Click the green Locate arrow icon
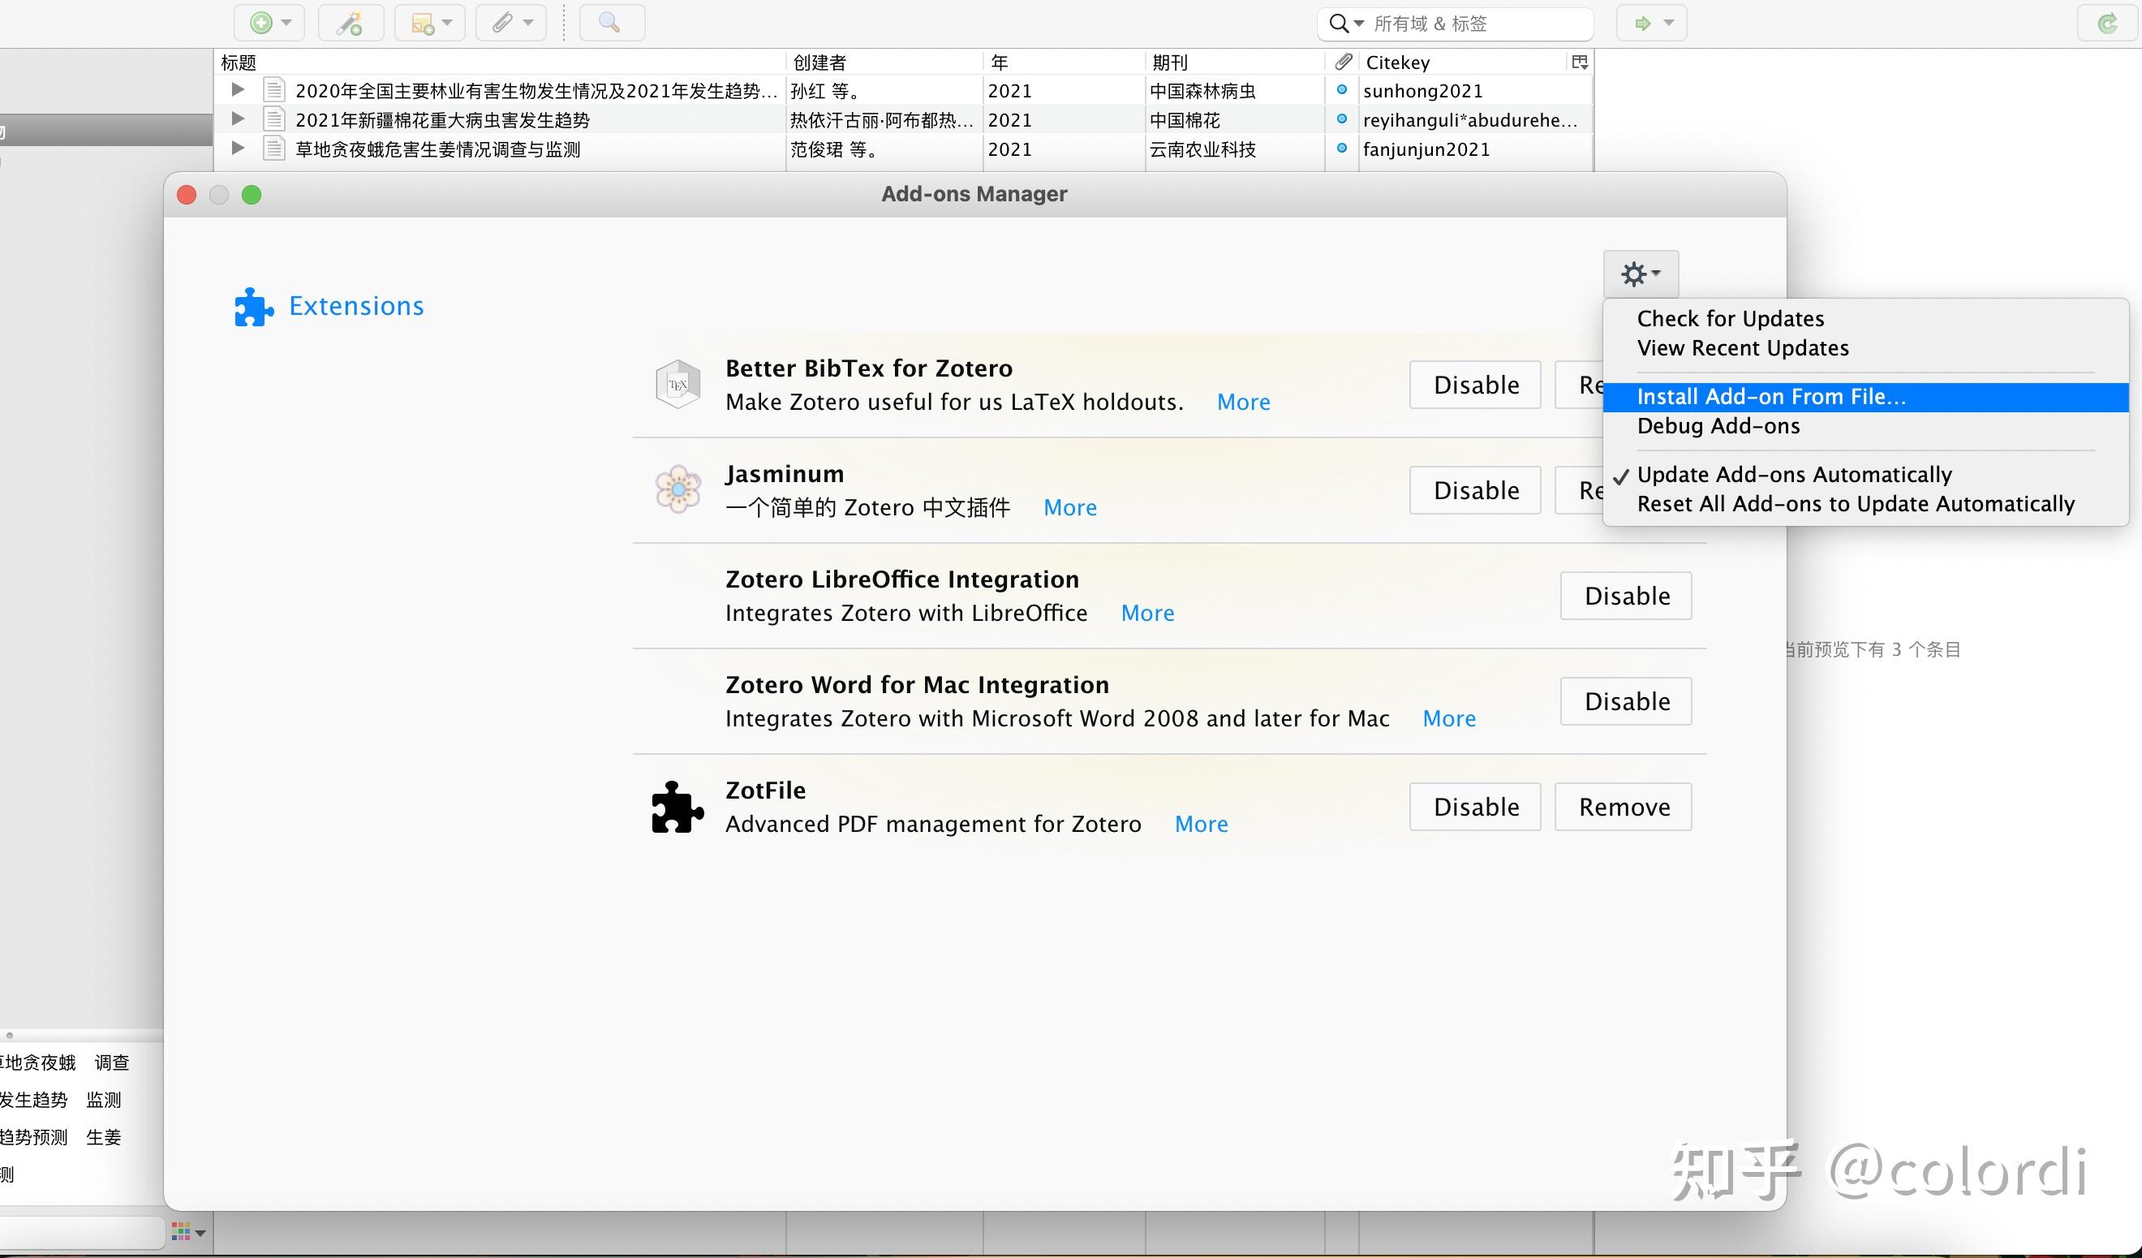Screen dimensions: 2142x1258 (x=1643, y=23)
